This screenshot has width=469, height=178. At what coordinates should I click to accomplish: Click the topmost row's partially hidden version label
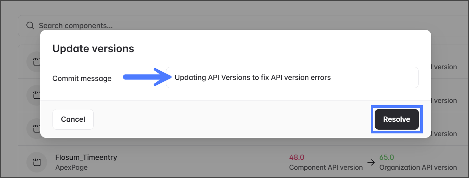click(445, 67)
